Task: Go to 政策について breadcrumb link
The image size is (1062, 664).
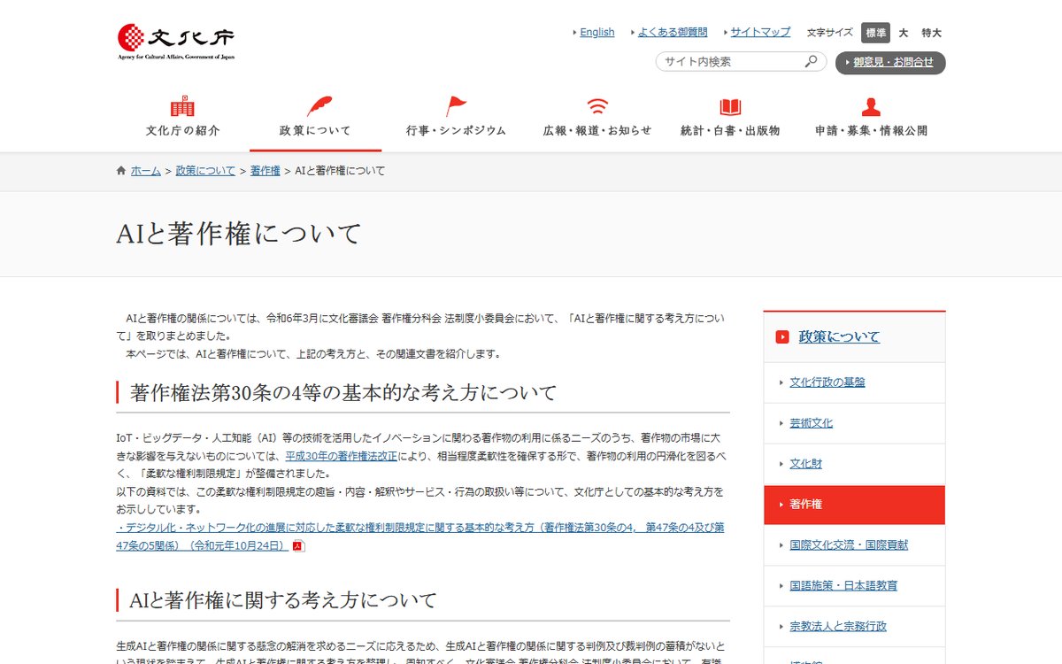Action: [205, 171]
